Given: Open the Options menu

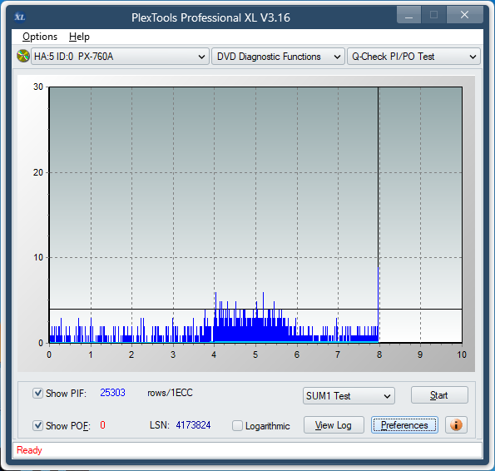Looking at the screenshot, I should pyautogui.click(x=40, y=37).
